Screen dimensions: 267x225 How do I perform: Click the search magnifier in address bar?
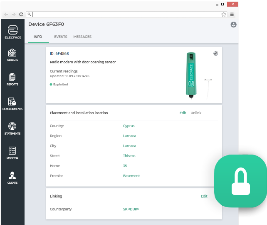point(30,14)
